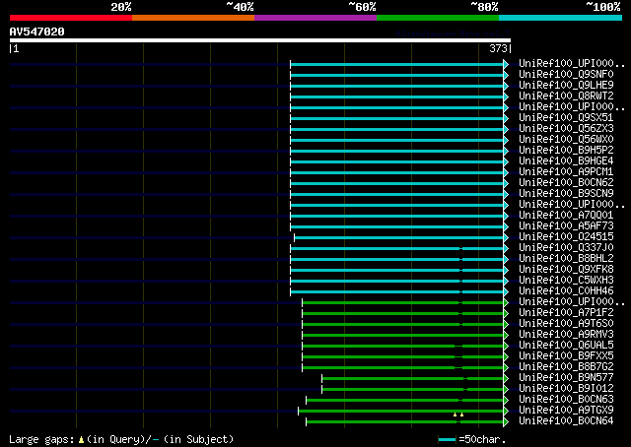631x447 pixels.
Task: Click the arrowhead at end of C0HH46 alignment
Action: pos(506,292)
